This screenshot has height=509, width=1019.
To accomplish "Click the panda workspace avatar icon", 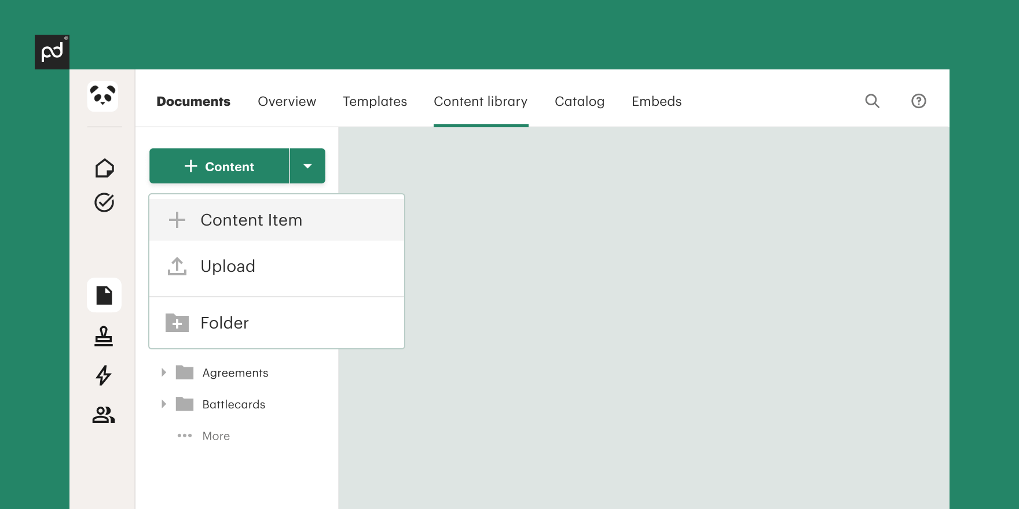I will coord(103,96).
